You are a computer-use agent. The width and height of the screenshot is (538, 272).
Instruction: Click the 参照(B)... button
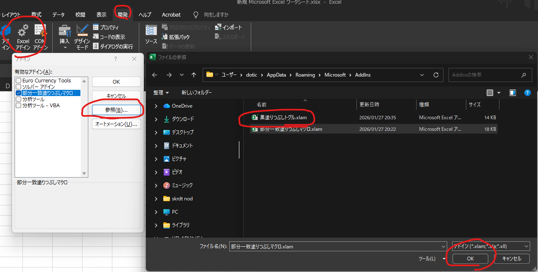116,110
